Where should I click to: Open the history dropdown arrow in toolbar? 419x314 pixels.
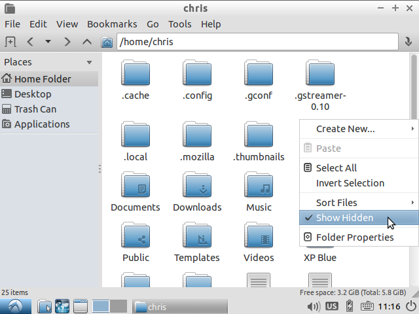[48, 42]
